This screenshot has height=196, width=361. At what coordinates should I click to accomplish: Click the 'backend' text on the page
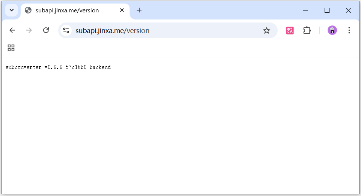pos(100,67)
